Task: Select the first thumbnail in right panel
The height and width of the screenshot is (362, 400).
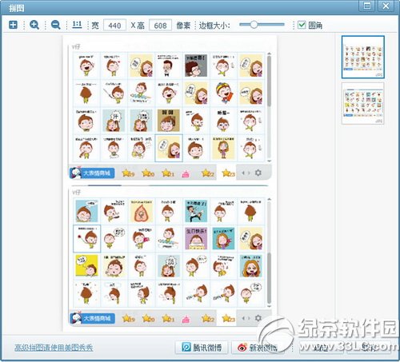Action: click(x=363, y=57)
